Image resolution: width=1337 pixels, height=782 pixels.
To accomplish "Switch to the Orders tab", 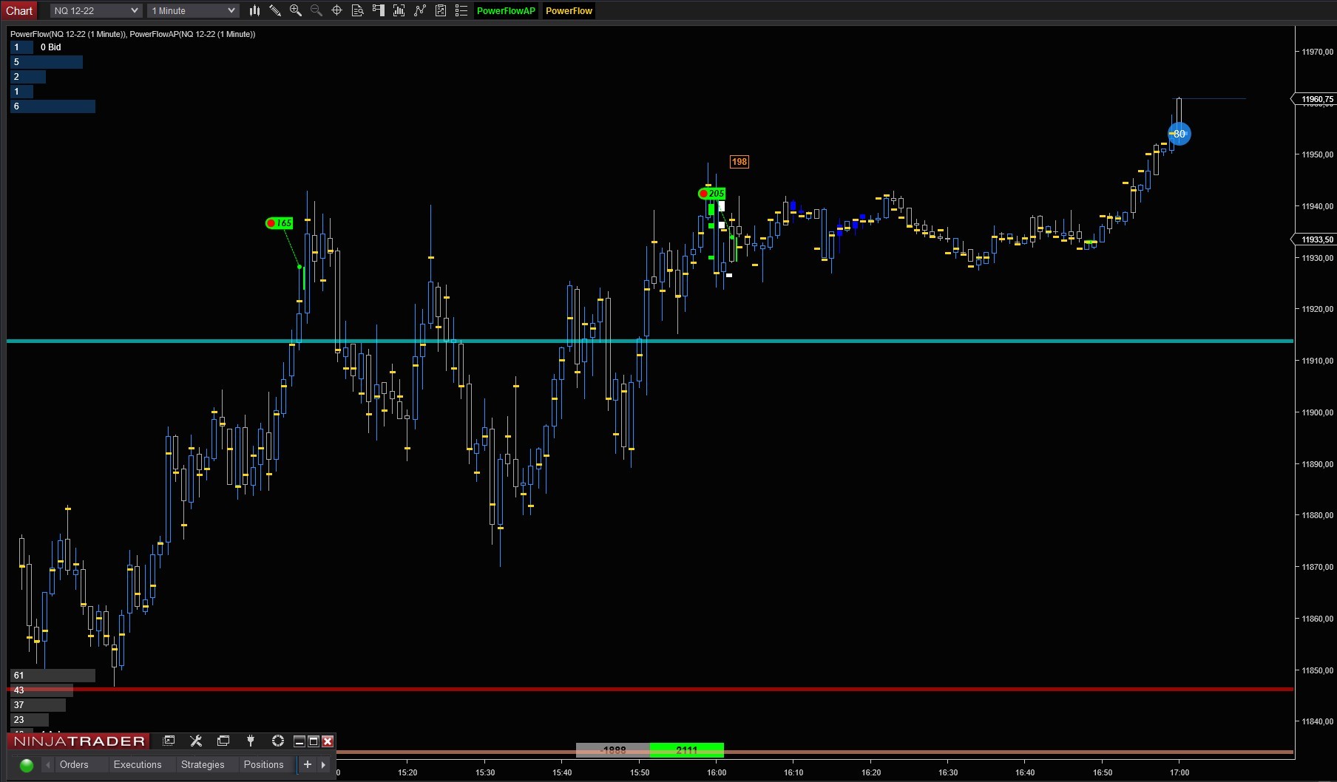I will click(74, 765).
